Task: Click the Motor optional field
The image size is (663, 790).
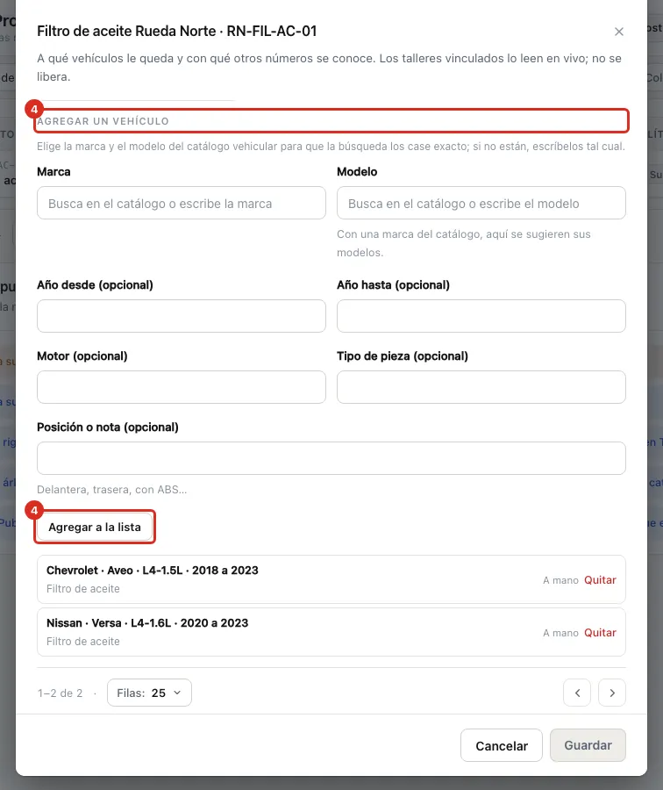Action: pos(182,387)
